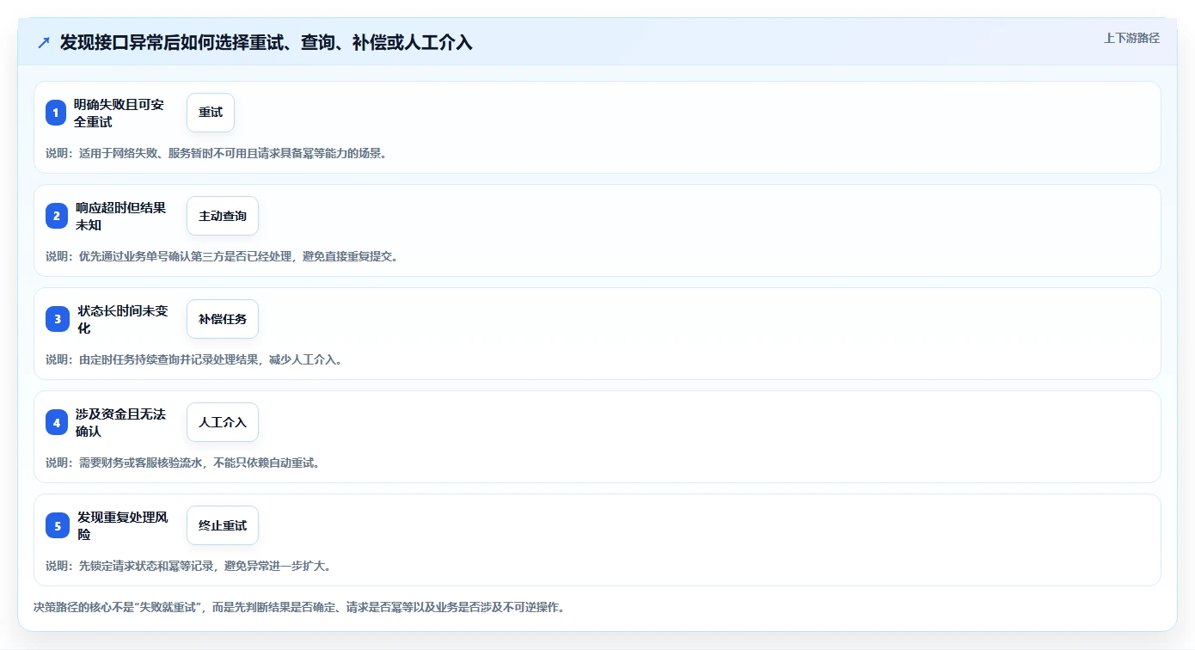Click the arrow icon beside the panel title

pos(44,42)
